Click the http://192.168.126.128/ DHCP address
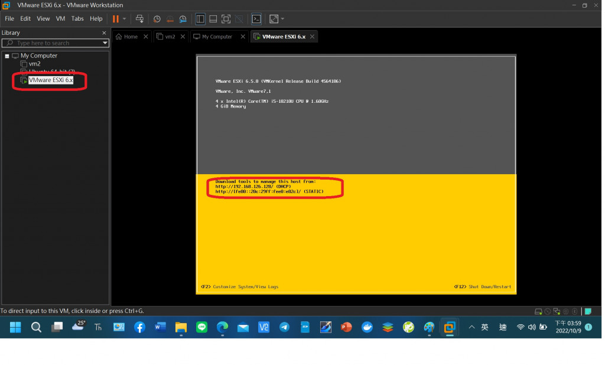Viewport: 605px width, 365px height. click(x=253, y=187)
